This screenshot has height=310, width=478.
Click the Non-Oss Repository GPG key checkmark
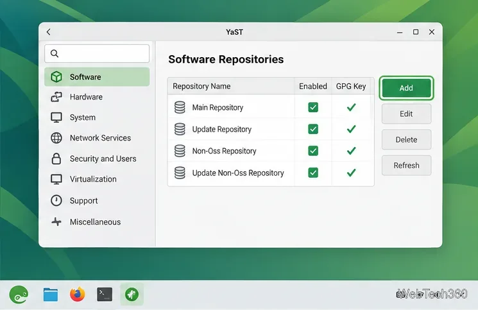(x=351, y=151)
